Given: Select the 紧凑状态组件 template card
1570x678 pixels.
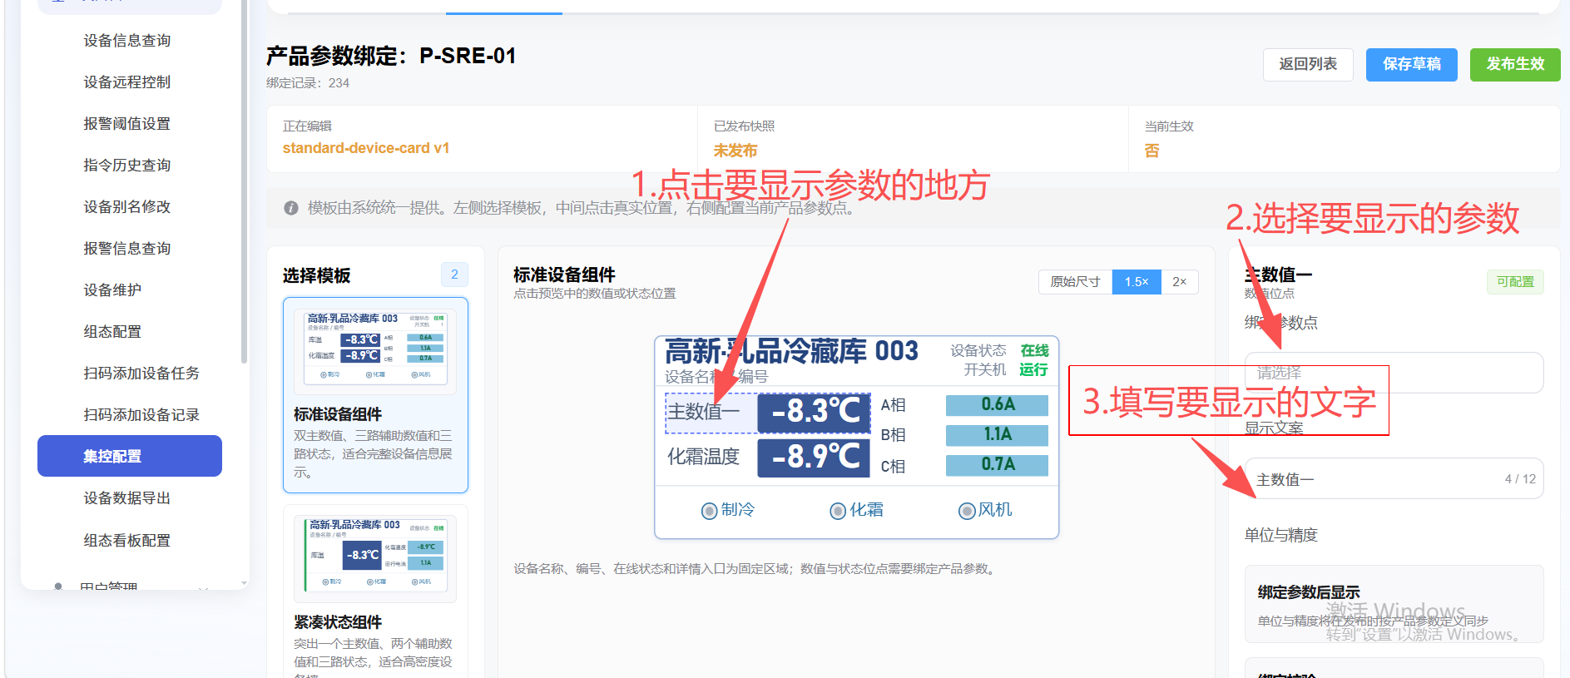Looking at the screenshot, I should 375,592.
